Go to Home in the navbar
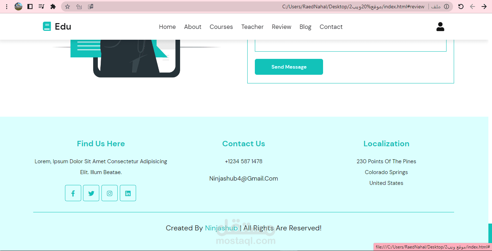The image size is (492, 251). 167,27
